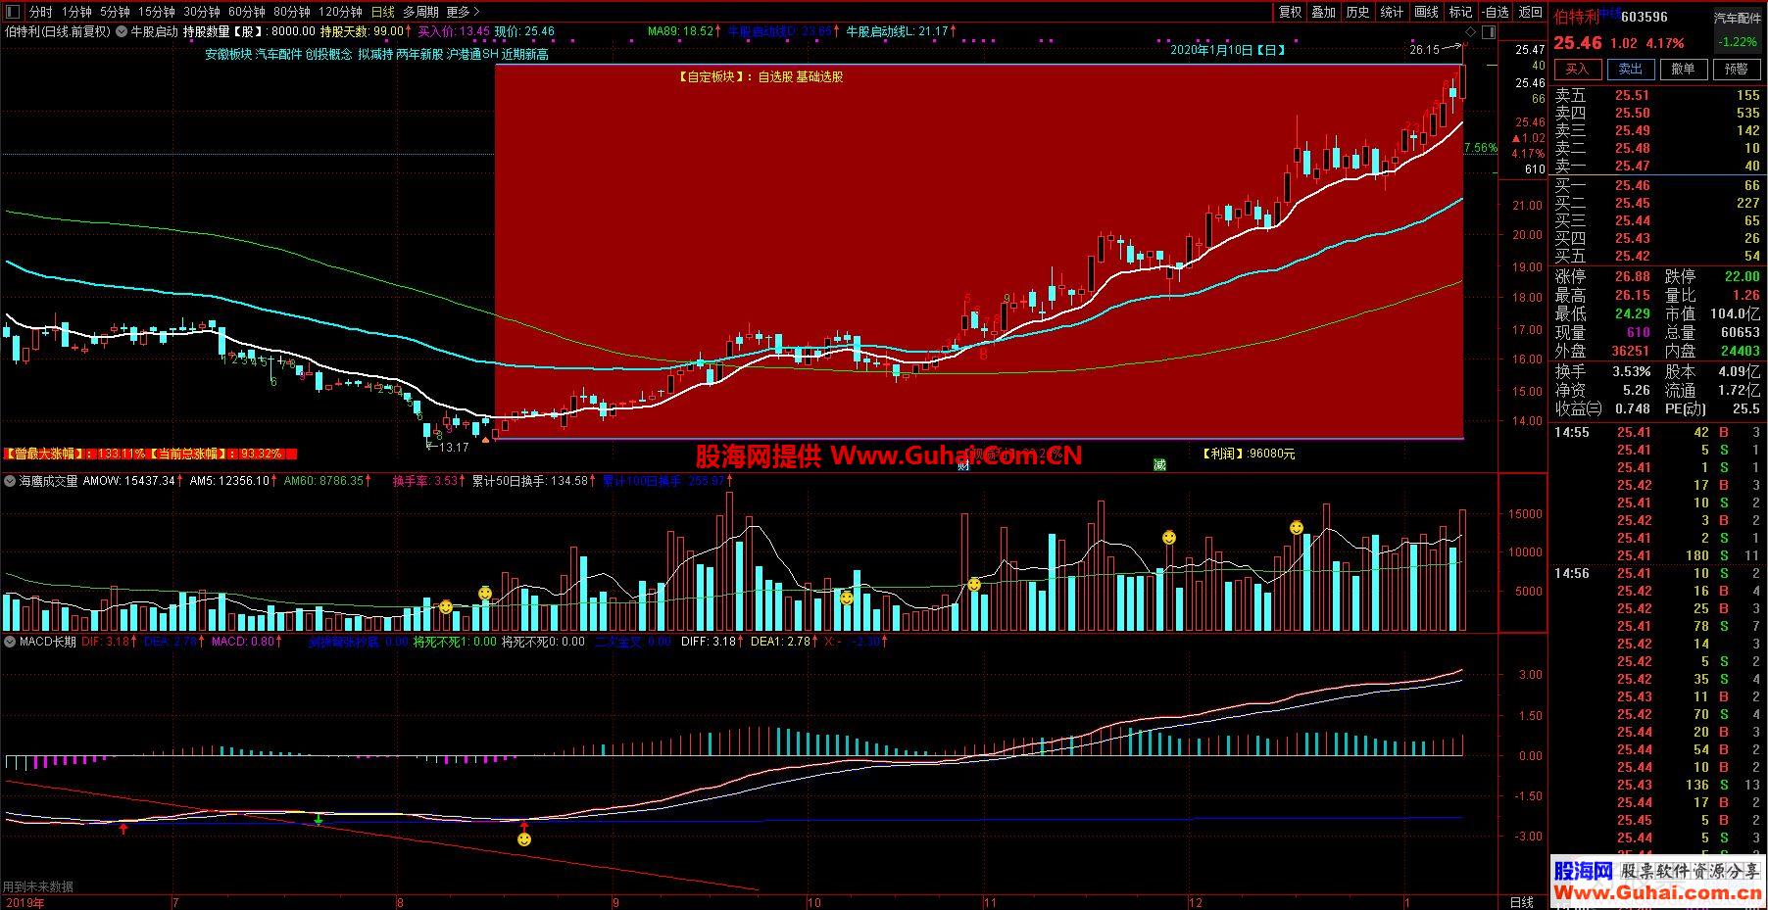
Task: Click the red up arrow on MACD panel left
Action: (x=123, y=829)
